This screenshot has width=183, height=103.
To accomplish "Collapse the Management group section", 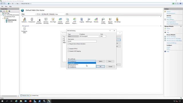I will click(x=161, y=26).
